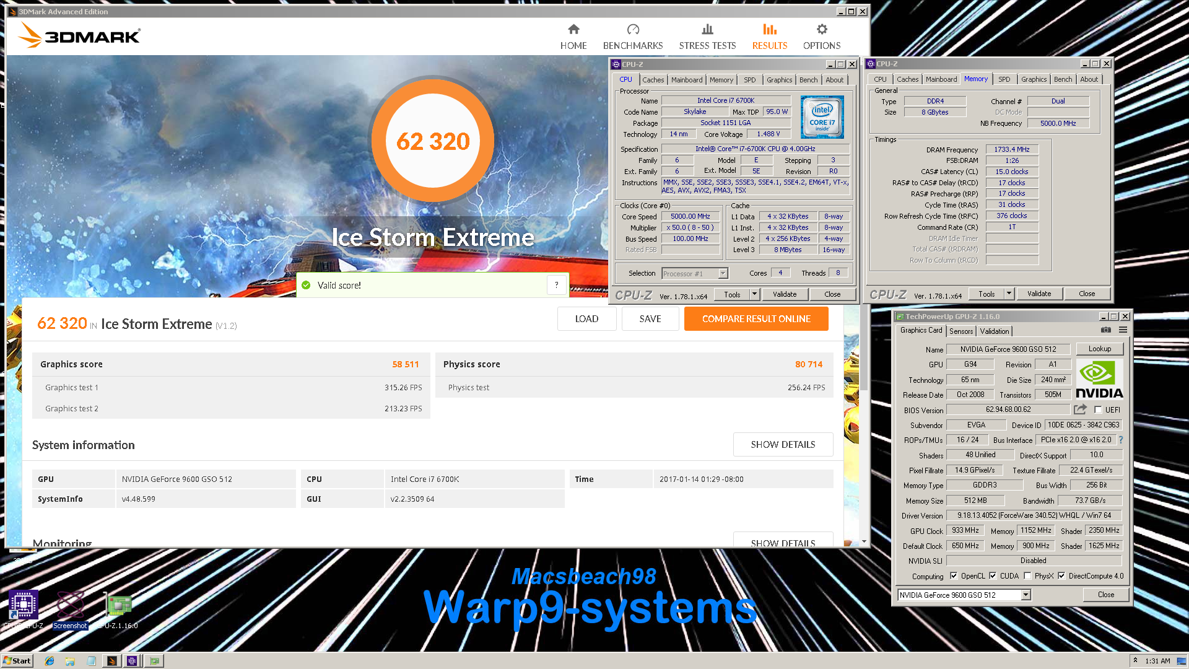Toggle UEFI checkbox in GPU-Z
The width and height of the screenshot is (1189, 669).
[1098, 409]
